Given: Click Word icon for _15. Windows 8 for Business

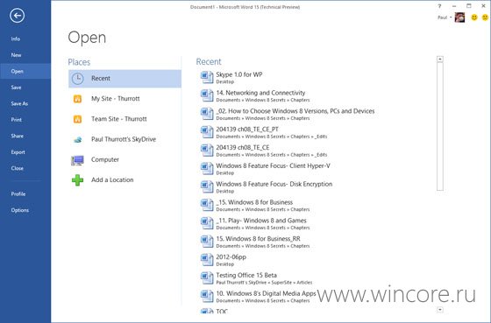Looking at the screenshot, I should pos(207,205).
